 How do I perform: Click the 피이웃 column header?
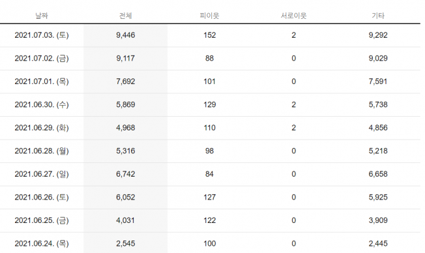209,16
